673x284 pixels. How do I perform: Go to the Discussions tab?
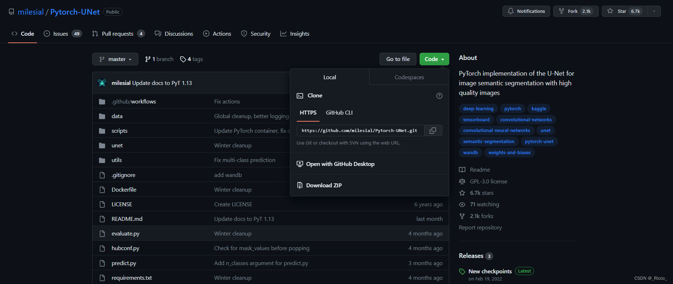coord(174,34)
